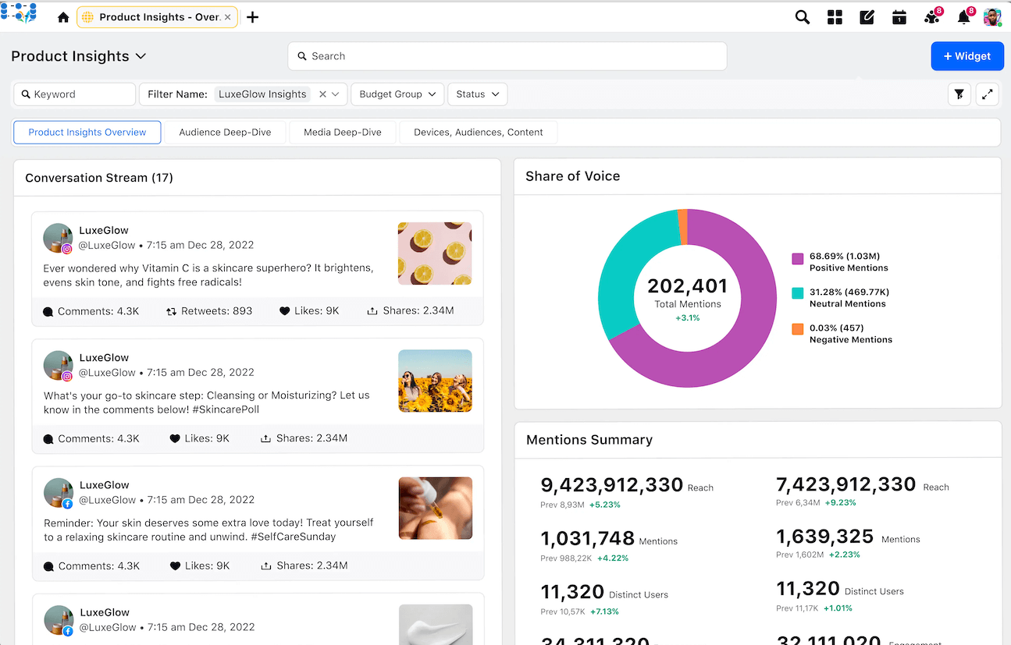Click the Keyword input field
The width and height of the screenshot is (1011, 645).
[x=75, y=94]
